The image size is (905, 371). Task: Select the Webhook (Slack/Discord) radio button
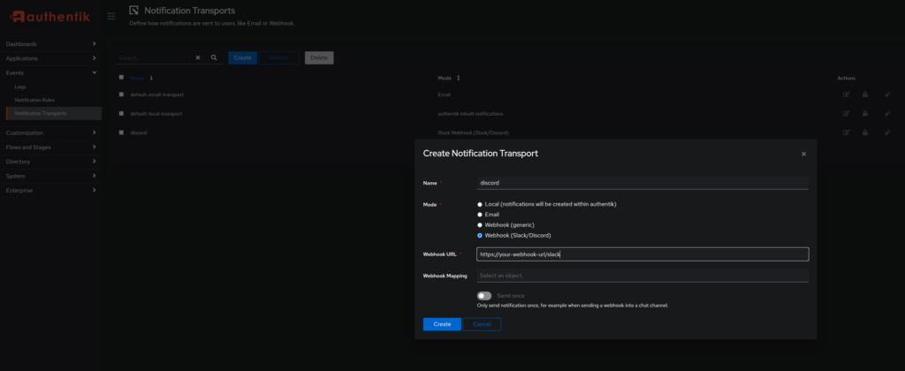pos(480,236)
